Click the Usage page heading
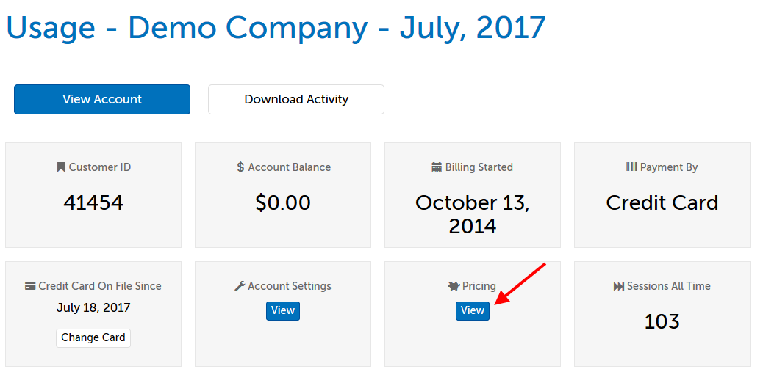This screenshot has width=763, height=380. 276,28
